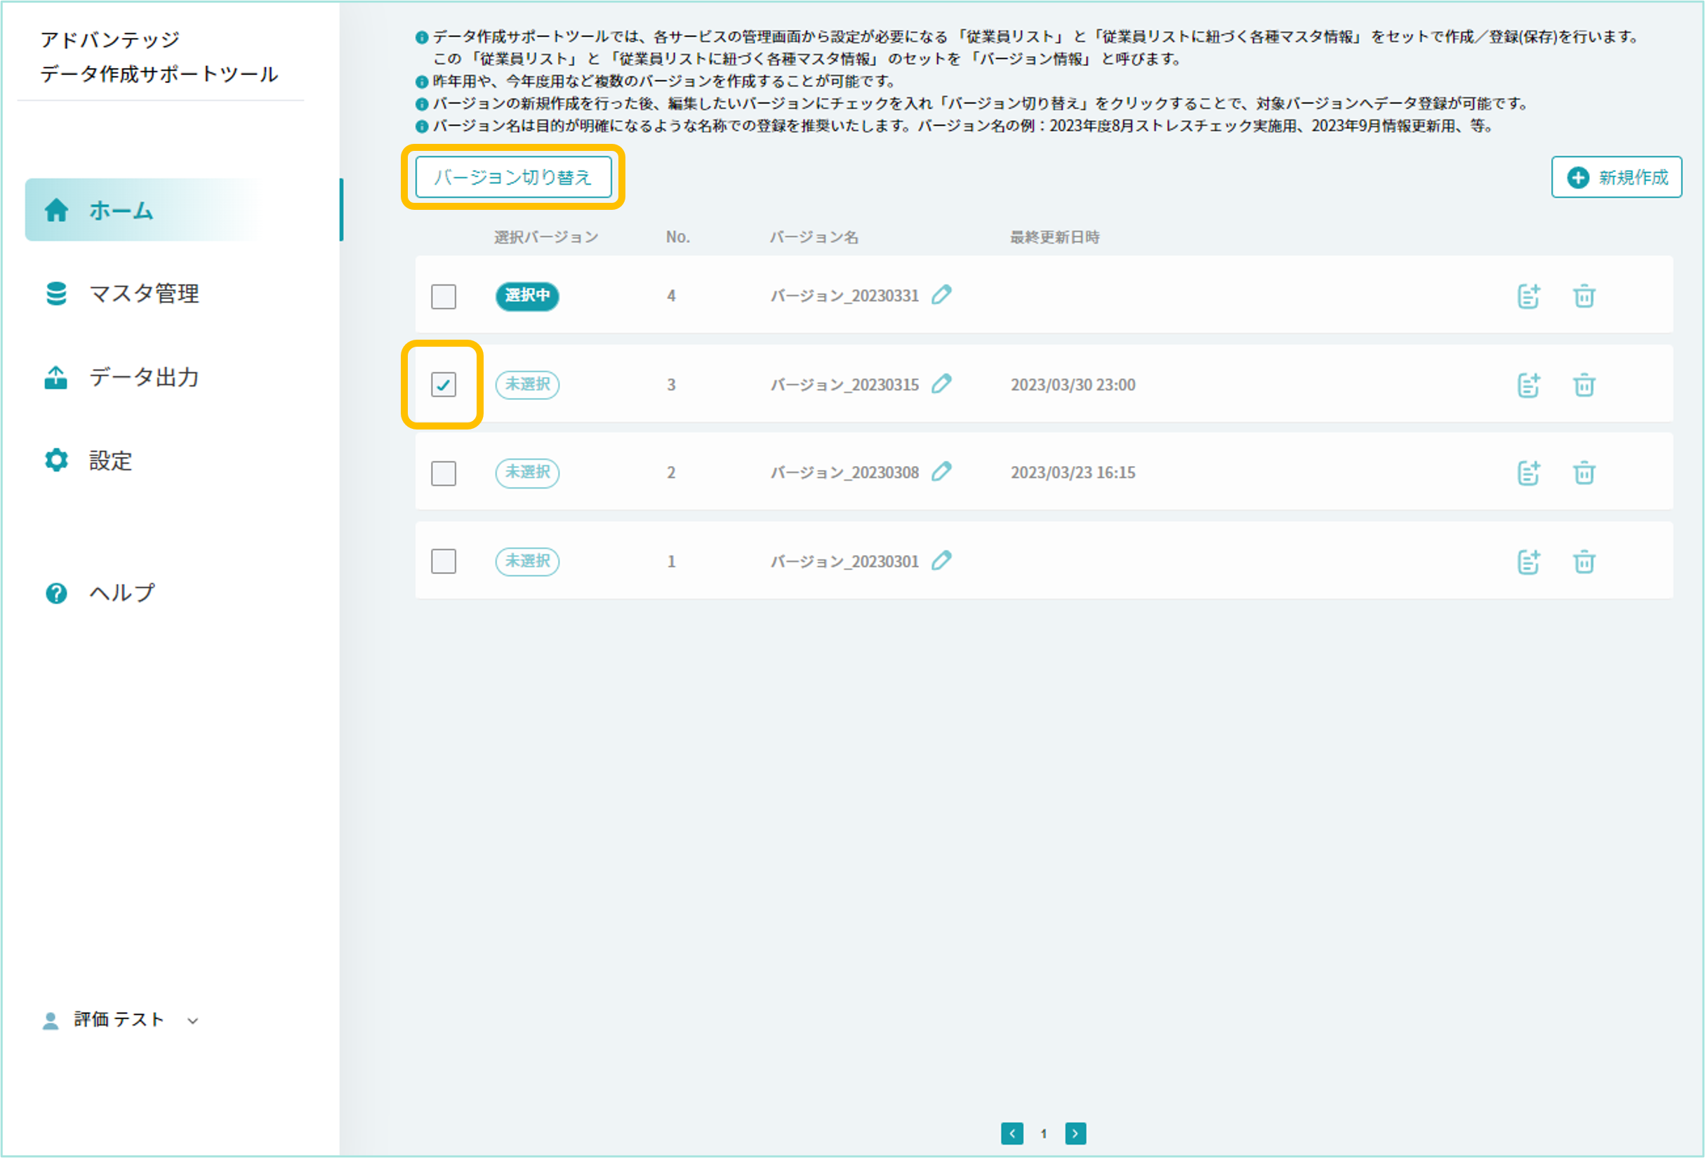The height and width of the screenshot is (1158, 1705).
Task: Check the box for バージョン_20230331 row
Action: coord(444,296)
